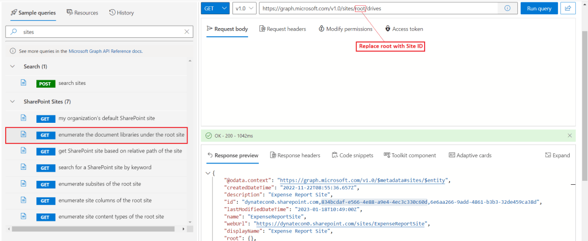Click document icon next to search sites query
Viewport: 588px width, 241px height.
(24, 83)
